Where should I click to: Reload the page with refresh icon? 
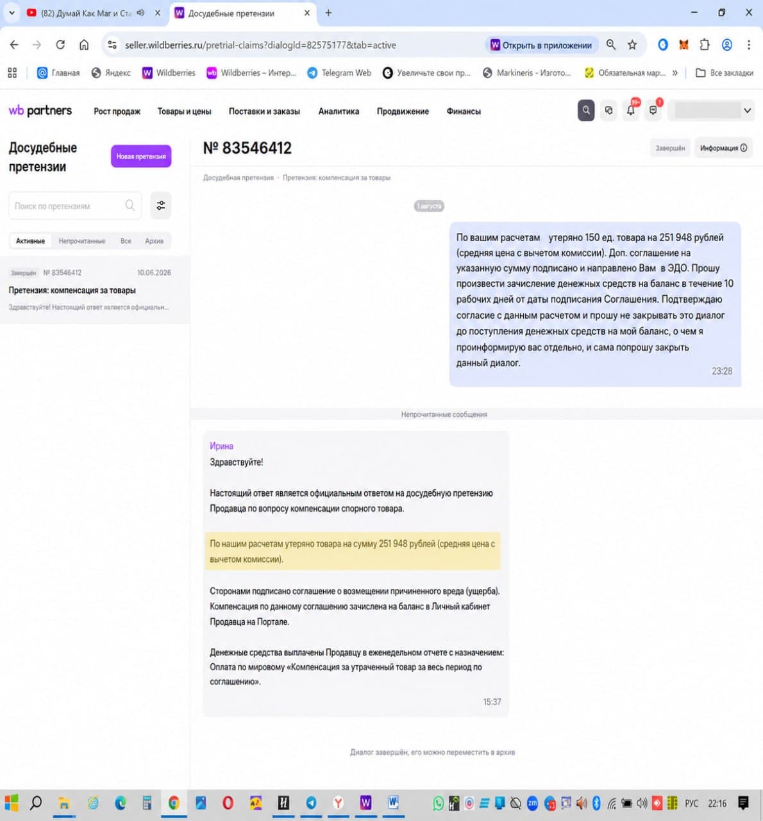pos(60,45)
